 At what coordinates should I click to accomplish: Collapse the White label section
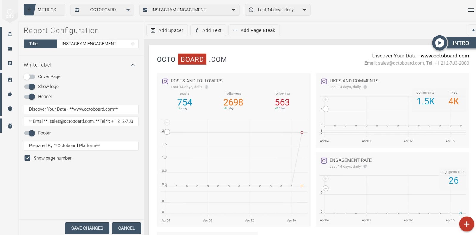pyautogui.click(x=133, y=65)
